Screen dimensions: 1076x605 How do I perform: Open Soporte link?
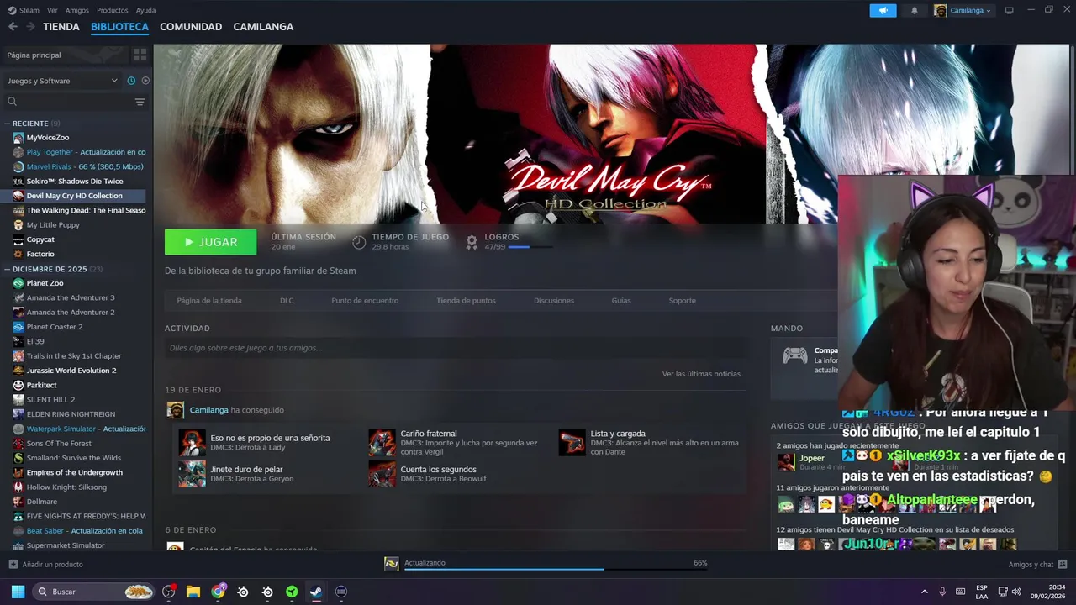682,300
